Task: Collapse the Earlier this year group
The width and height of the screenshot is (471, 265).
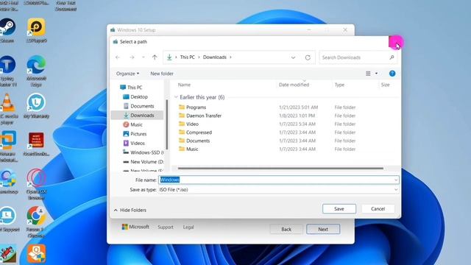Action: [x=176, y=97]
